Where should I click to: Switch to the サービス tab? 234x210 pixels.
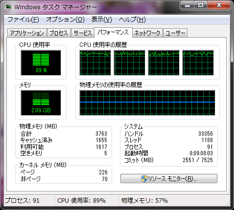83,33
